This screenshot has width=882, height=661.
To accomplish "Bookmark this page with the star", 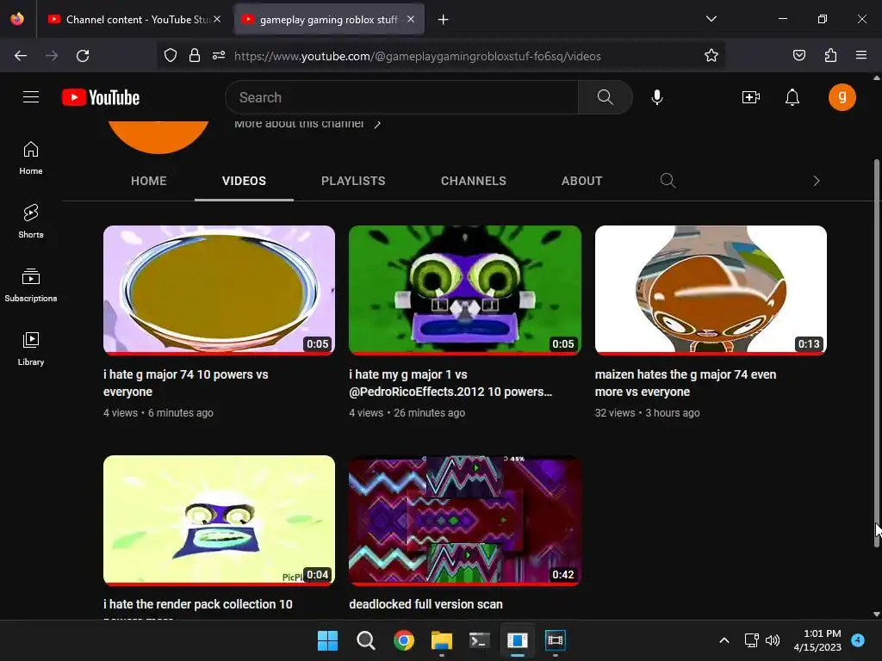I will [711, 56].
